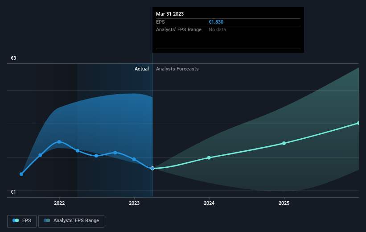
Task: Click the EPS legend color swatch
Action: 16,220
